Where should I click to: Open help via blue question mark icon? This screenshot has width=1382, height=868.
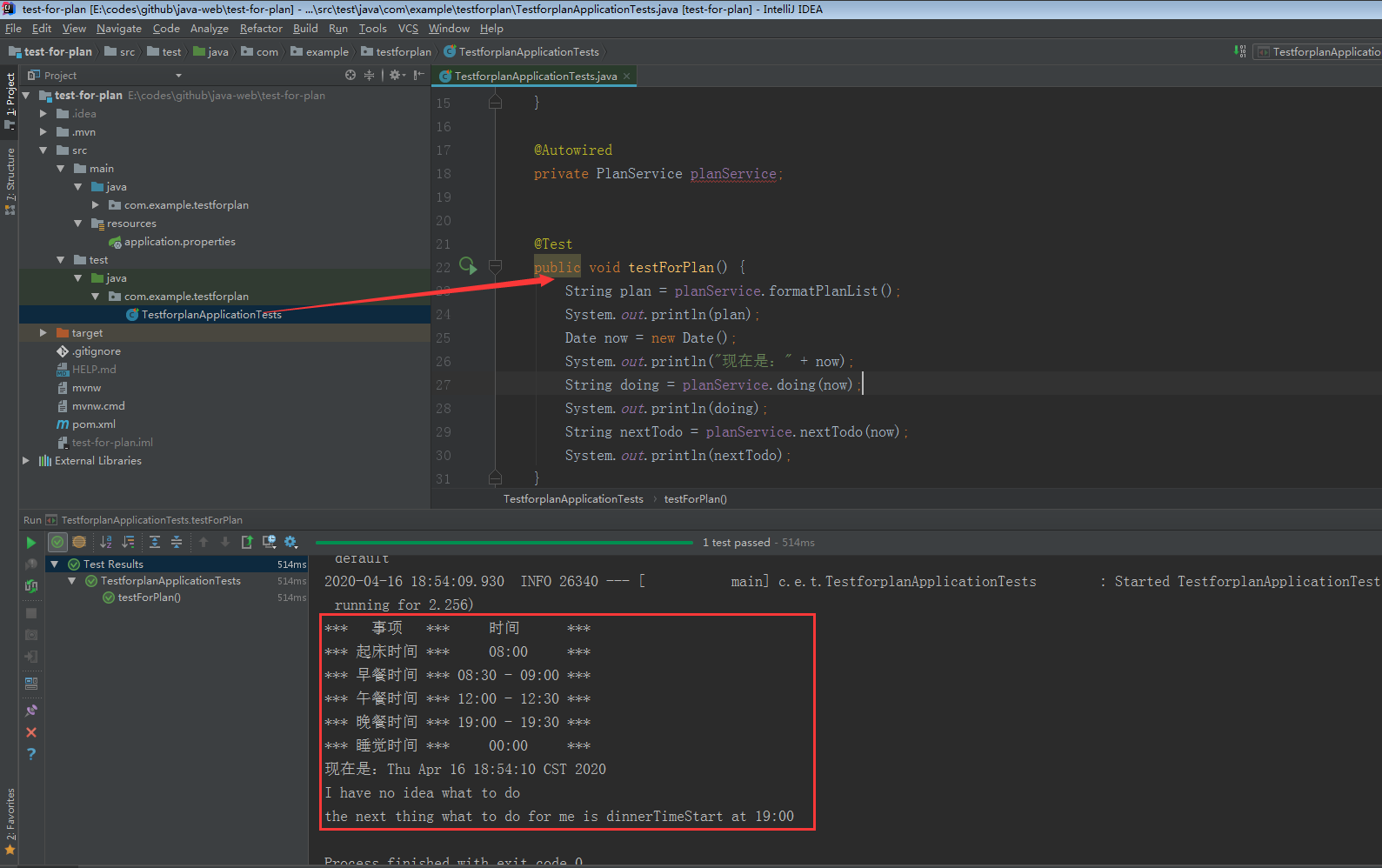[x=31, y=754]
